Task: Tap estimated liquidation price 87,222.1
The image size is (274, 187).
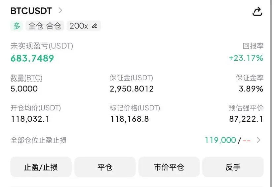Action: point(246,119)
